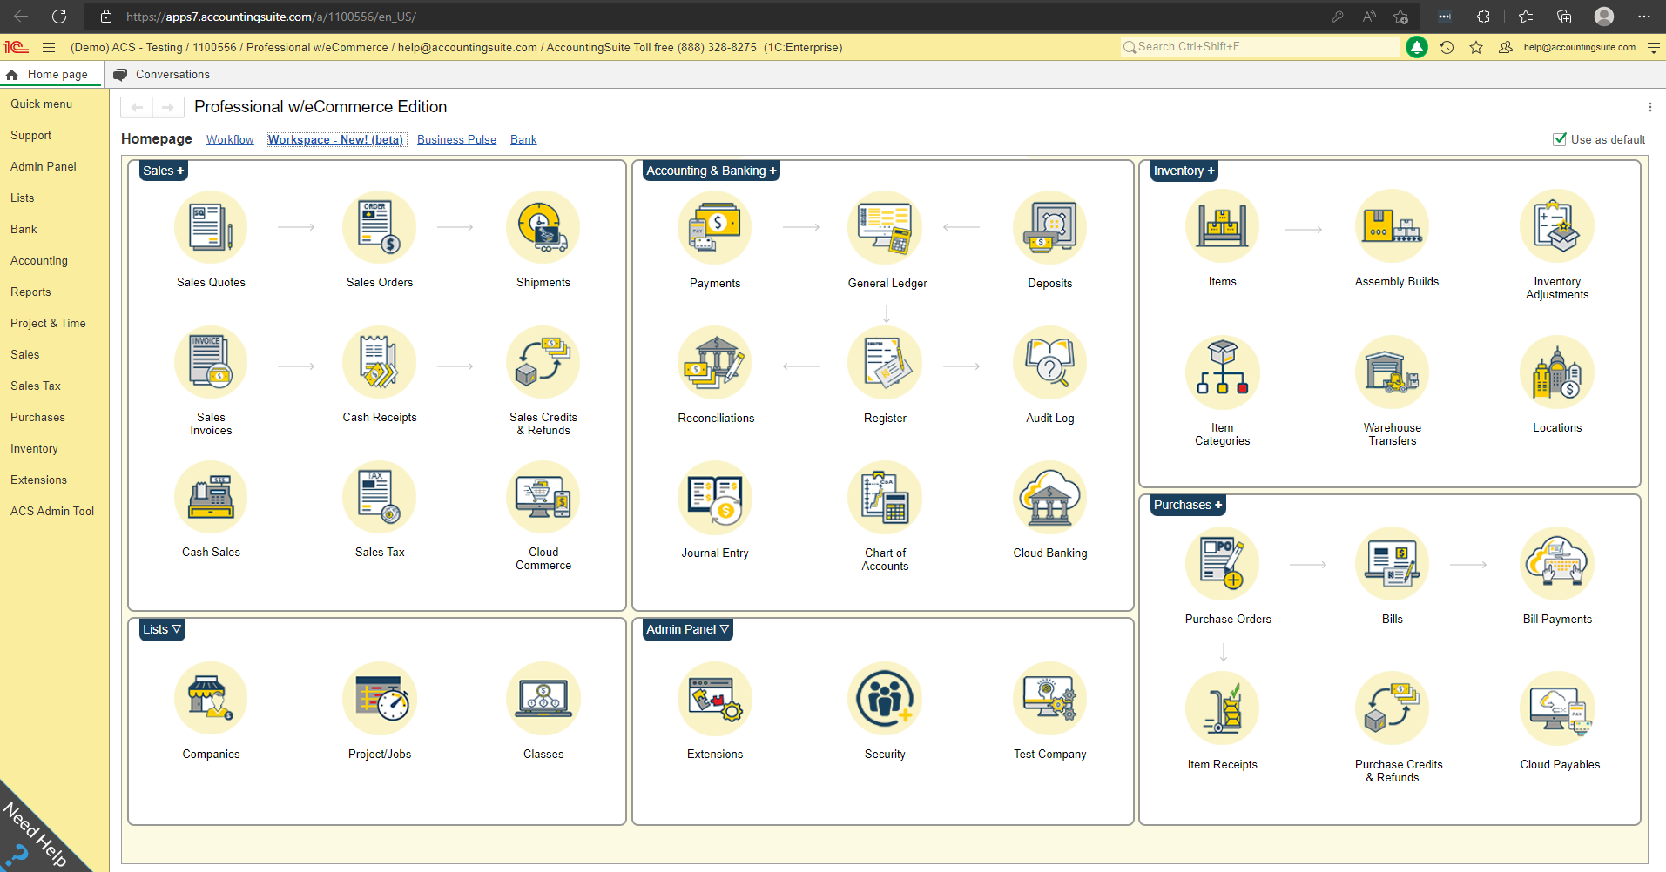Switch to the Conversations tab
Viewport: 1666px width, 872px height.
coord(164,74)
